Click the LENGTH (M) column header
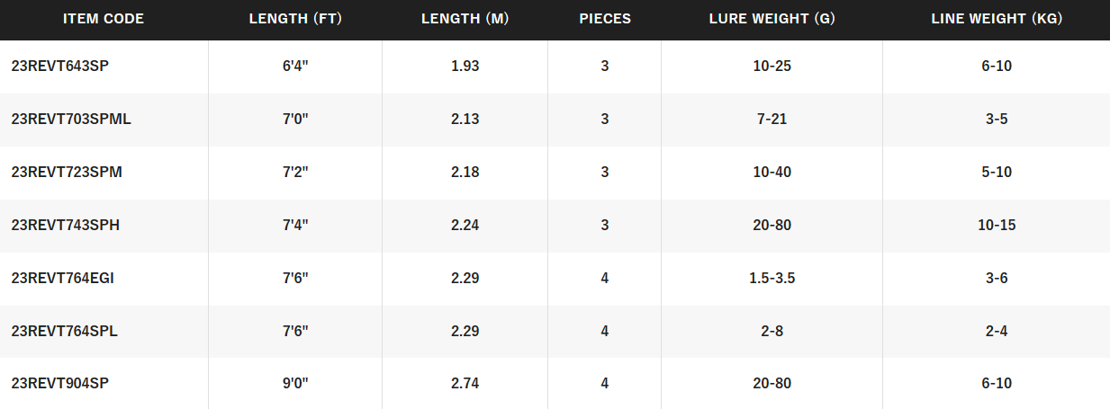 465,19
